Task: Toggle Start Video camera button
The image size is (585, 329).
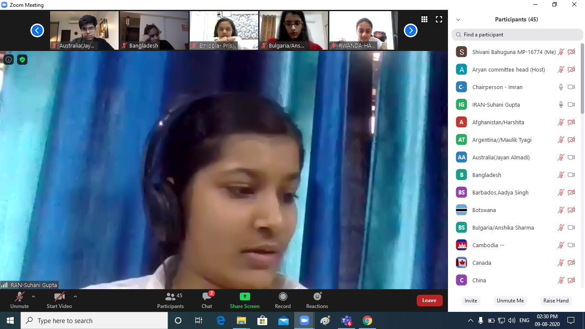Action: click(x=59, y=300)
